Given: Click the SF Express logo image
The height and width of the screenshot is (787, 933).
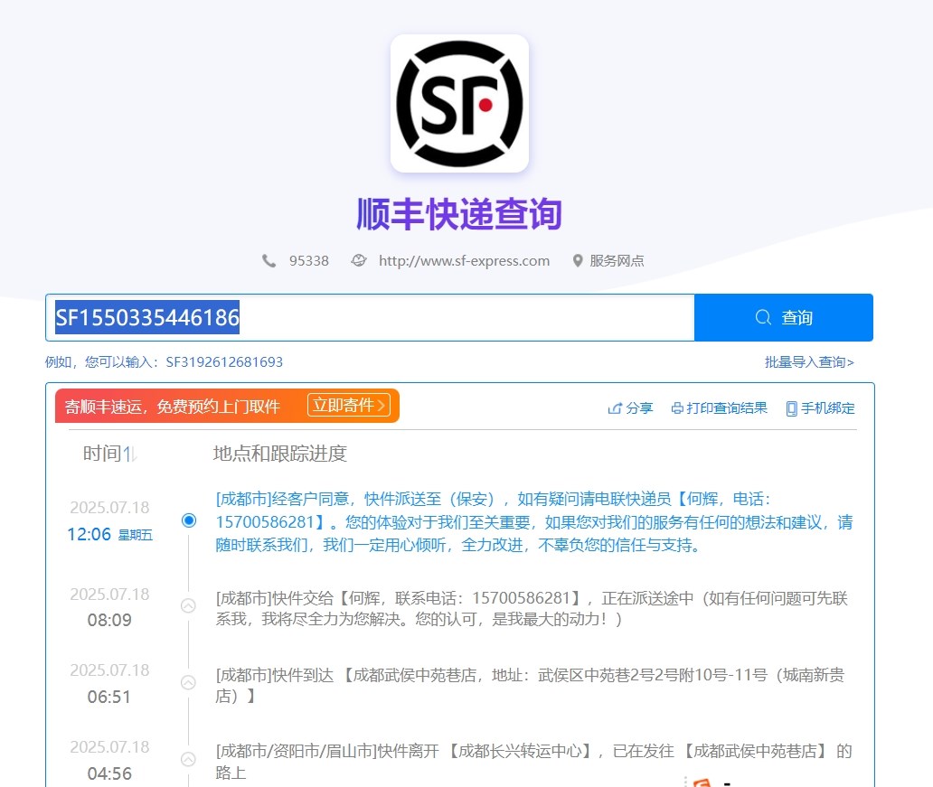Looking at the screenshot, I should click(x=459, y=104).
